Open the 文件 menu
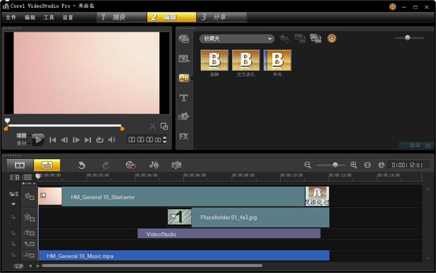The height and width of the screenshot is (273, 436). tap(11, 17)
